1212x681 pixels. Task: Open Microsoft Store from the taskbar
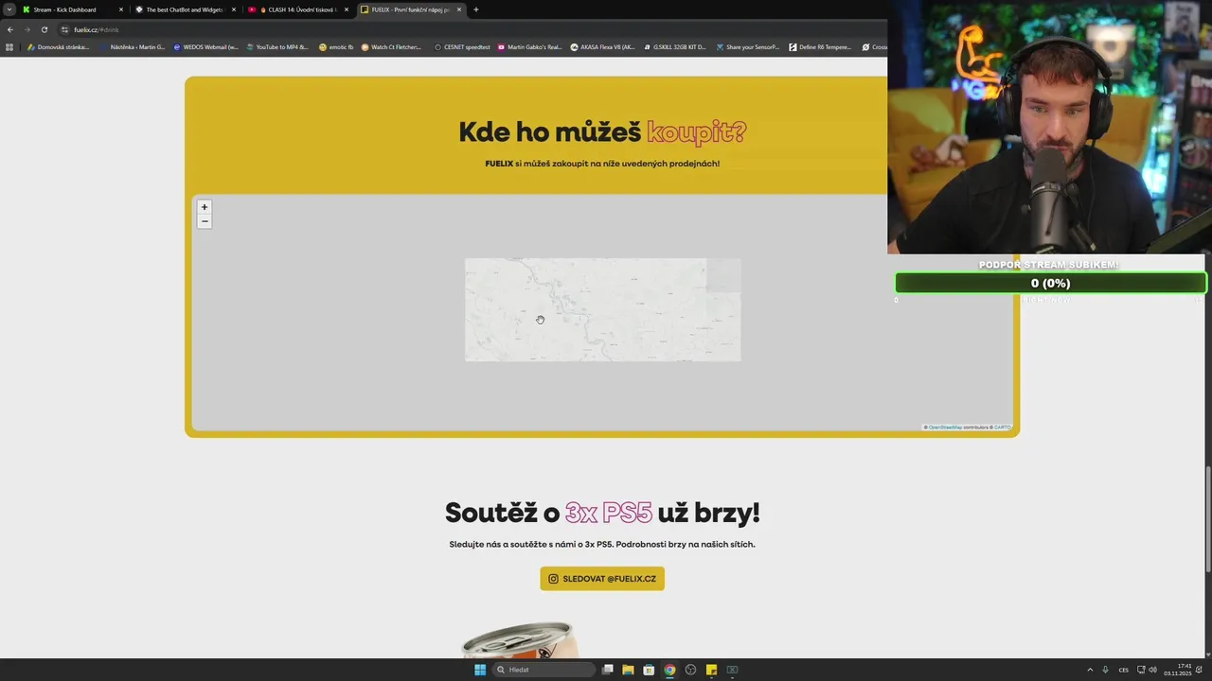649,670
